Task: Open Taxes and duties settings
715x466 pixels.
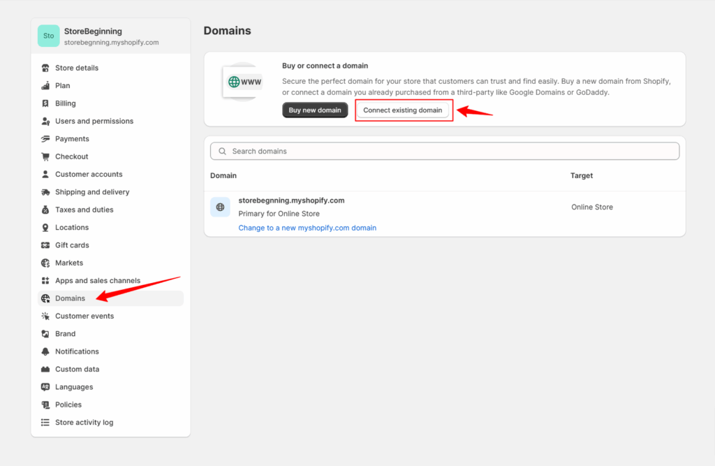Action: click(x=84, y=210)
